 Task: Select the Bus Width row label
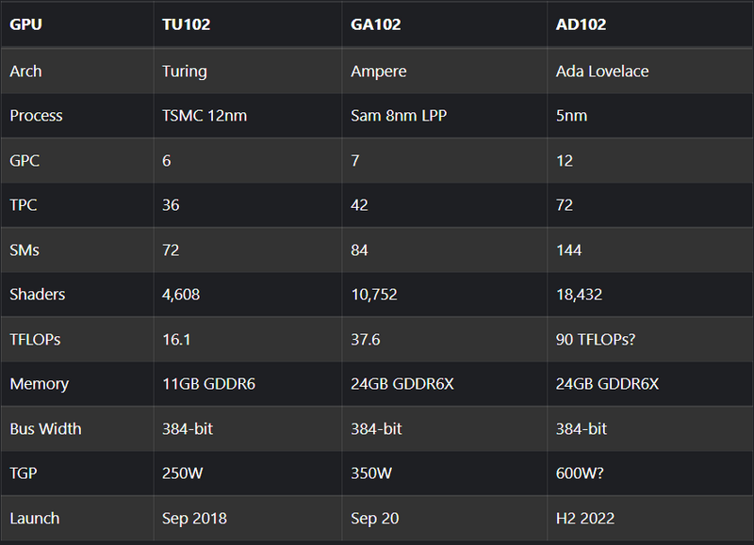[x=45, y=429]
